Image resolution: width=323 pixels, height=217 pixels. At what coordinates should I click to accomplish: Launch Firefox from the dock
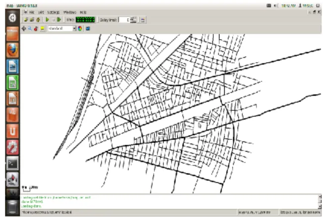[12, 50]
